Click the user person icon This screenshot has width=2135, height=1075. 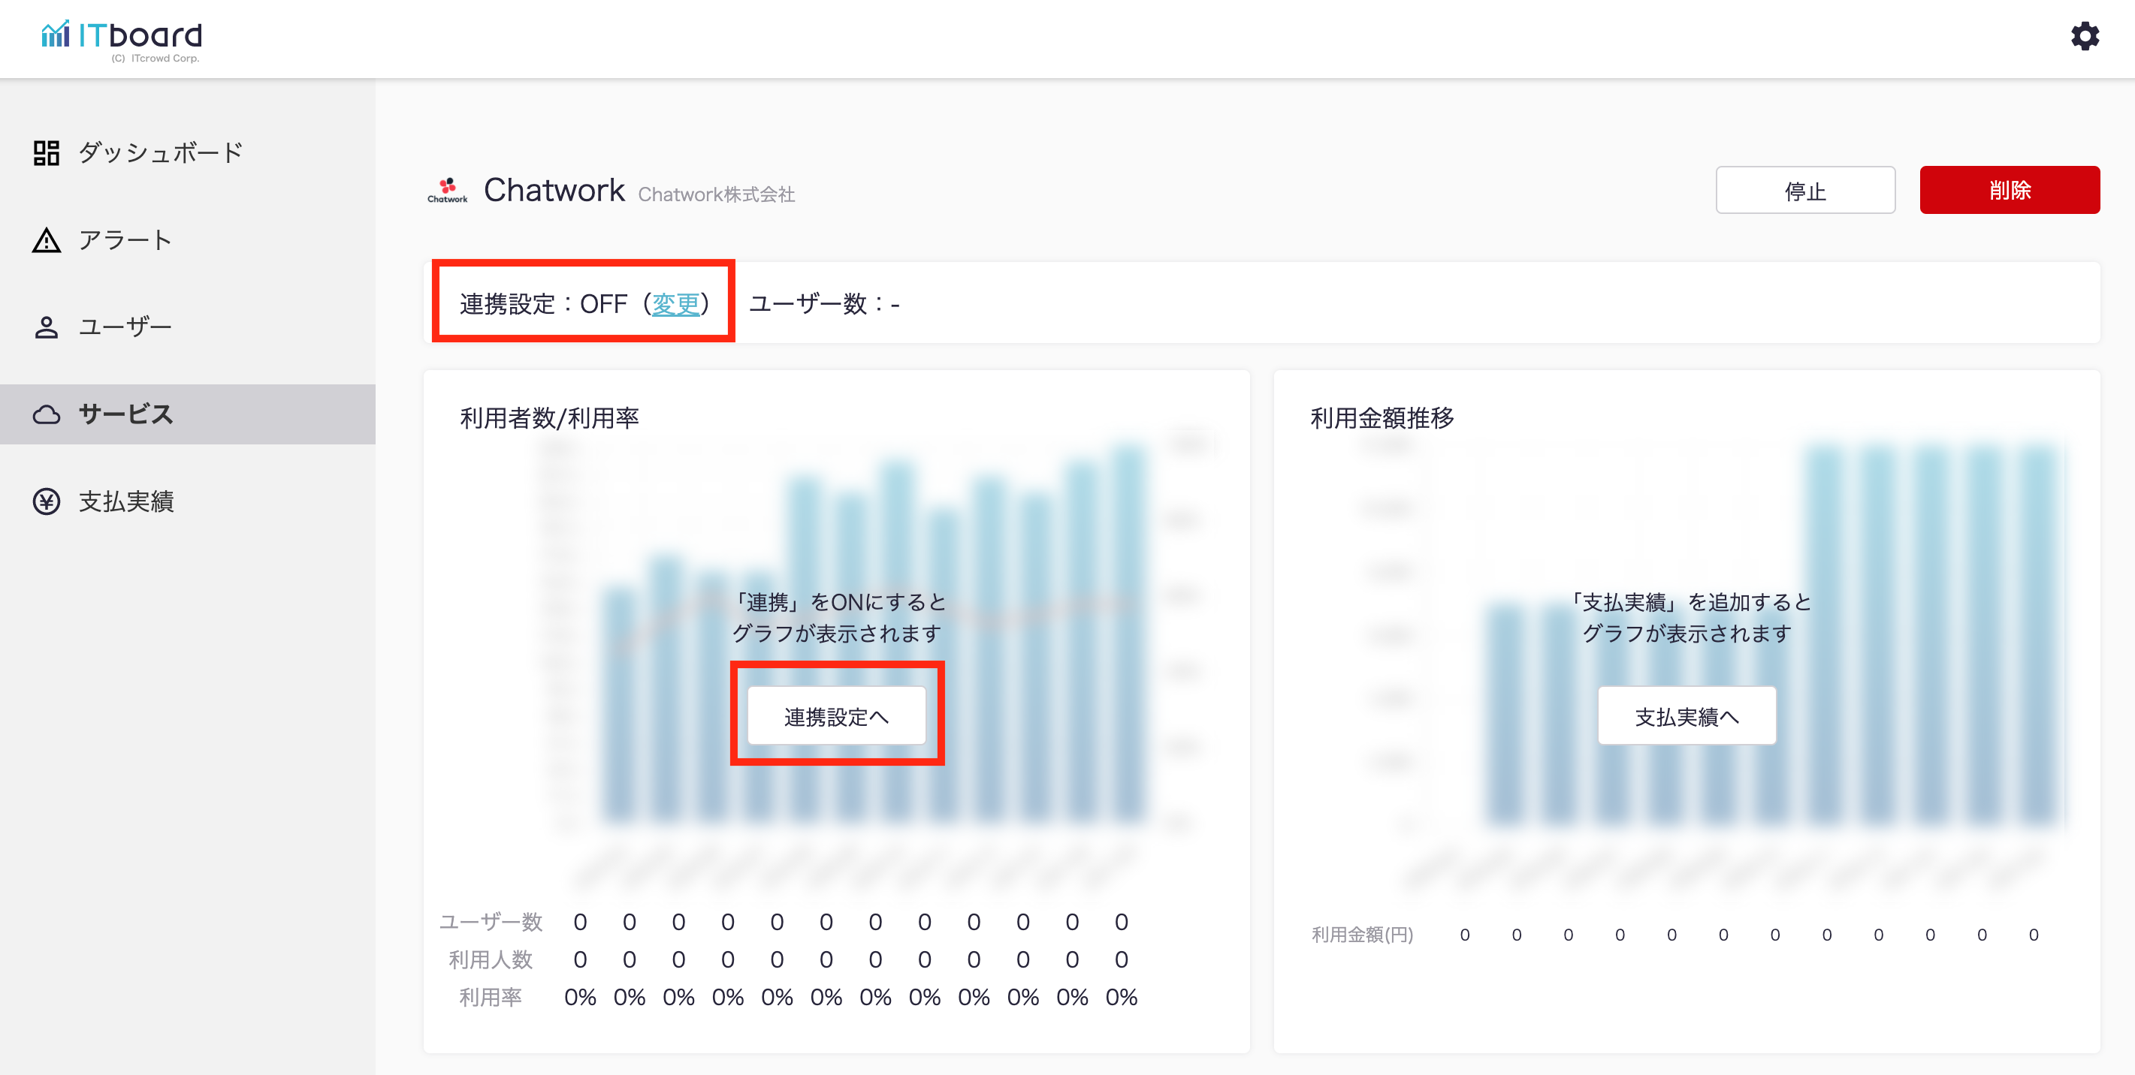click(47, 328)
